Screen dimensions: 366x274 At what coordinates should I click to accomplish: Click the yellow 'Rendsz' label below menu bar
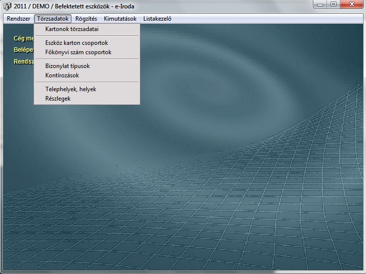(x=23, y=62)
